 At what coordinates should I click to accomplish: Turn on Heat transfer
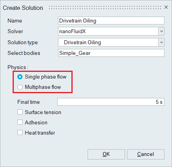click(x=20, y=133)
